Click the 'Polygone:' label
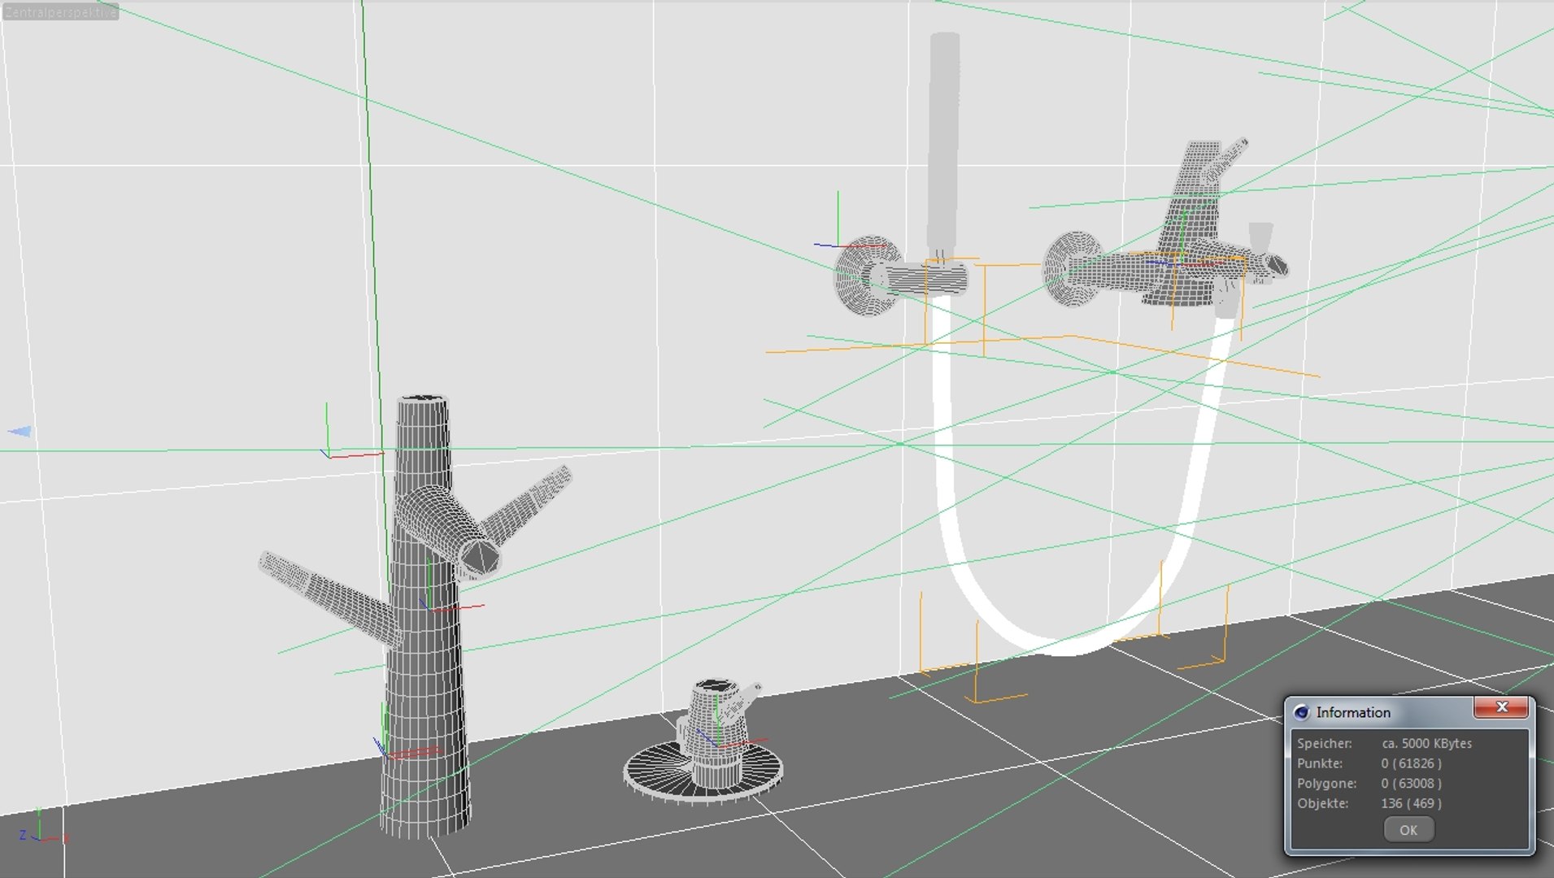 pyautogui.click(x=1326, y=784)
